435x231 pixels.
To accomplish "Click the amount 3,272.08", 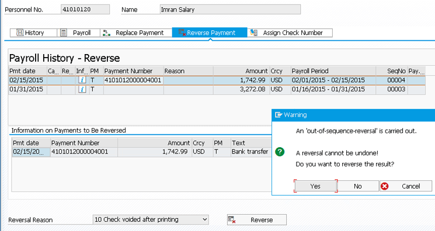I will 241,89.
